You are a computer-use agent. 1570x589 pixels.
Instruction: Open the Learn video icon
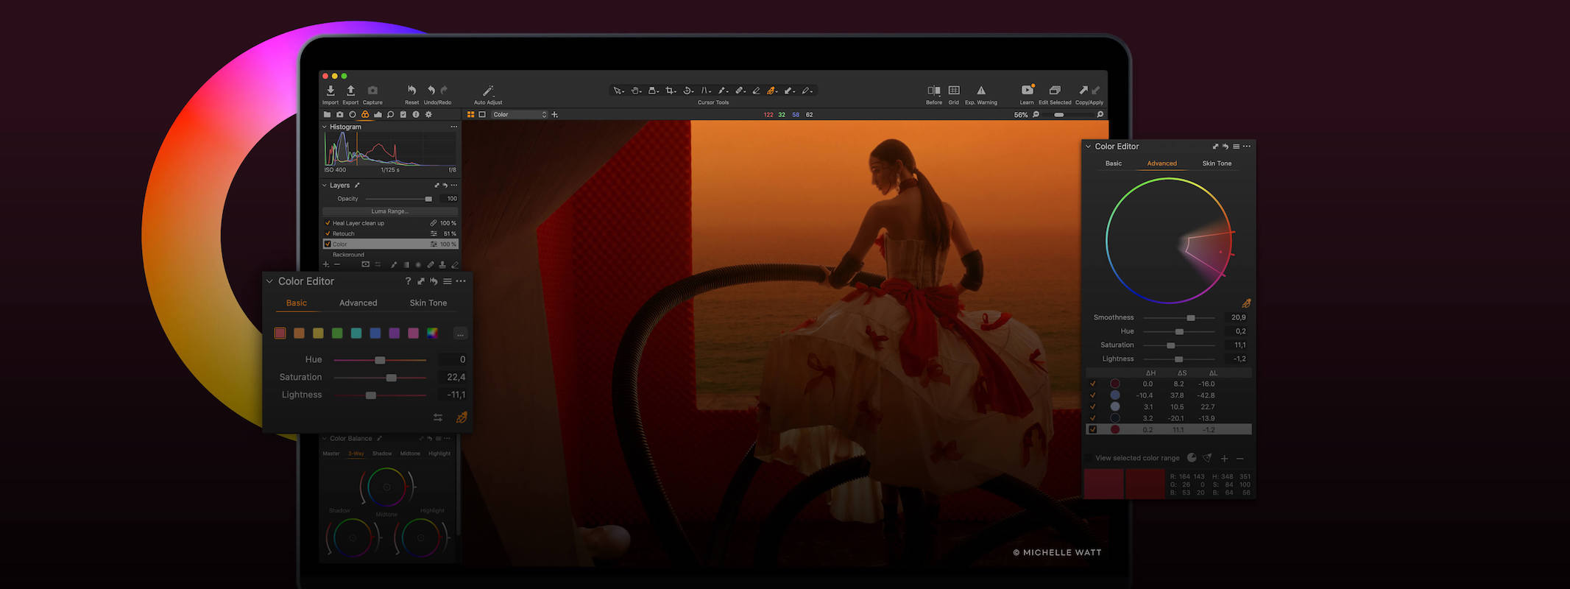click(1027, 91)
